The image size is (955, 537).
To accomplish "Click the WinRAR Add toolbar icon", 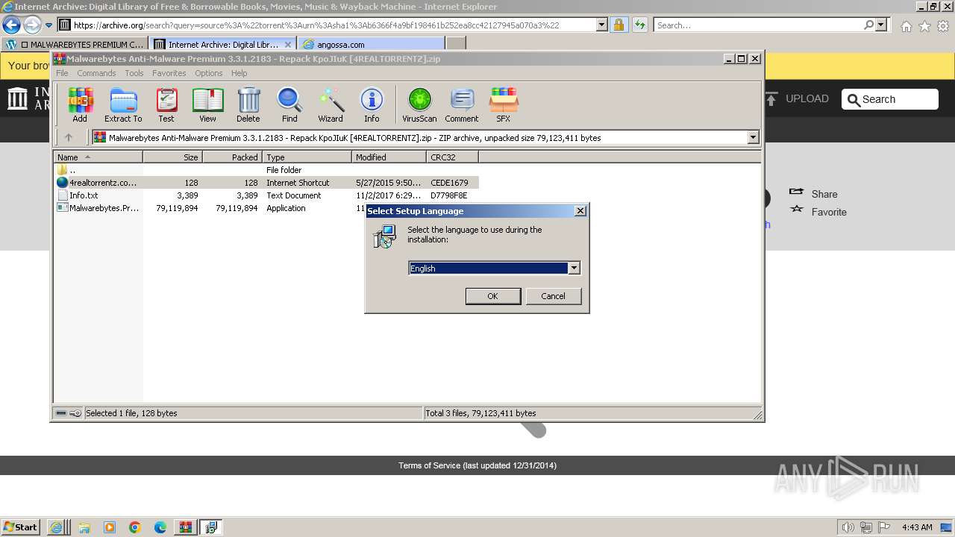I will click(80, 104).
